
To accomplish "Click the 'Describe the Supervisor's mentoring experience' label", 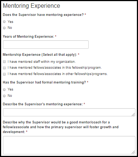I will click(43, 104).
